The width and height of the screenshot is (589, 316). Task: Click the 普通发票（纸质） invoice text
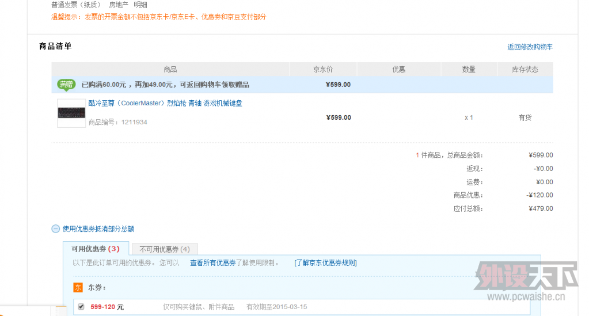[76, 5]
